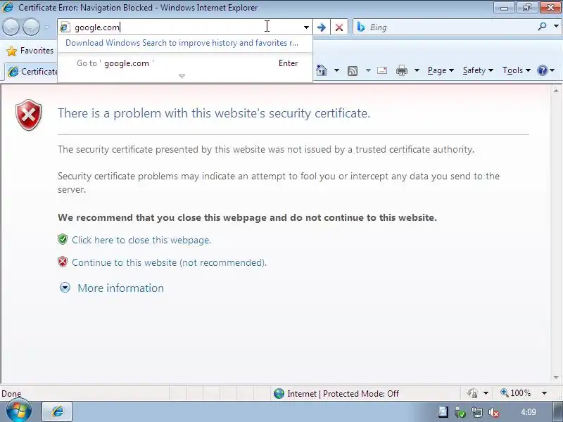Open the Page menu
This screenshot has height=422, width=563.
click(x=441, y=70)
